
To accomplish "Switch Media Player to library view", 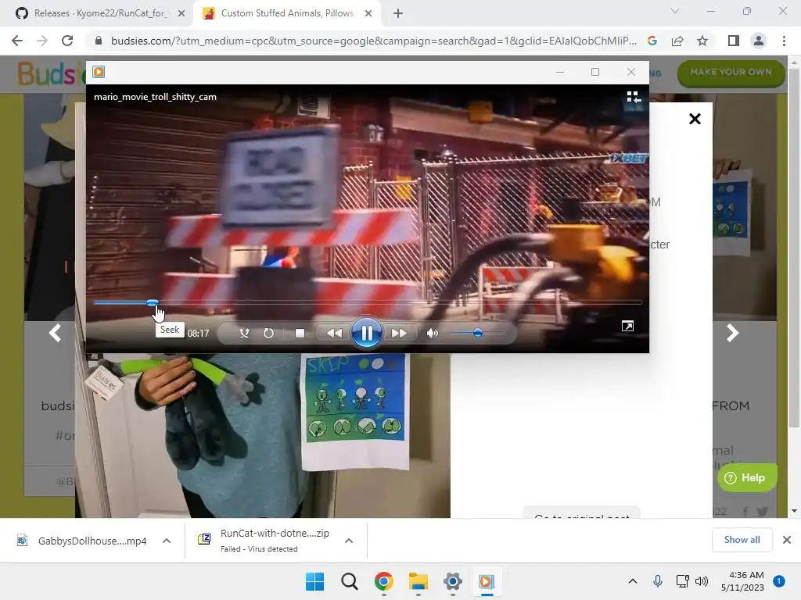I will pyautogui.click(x=634, y=97).
